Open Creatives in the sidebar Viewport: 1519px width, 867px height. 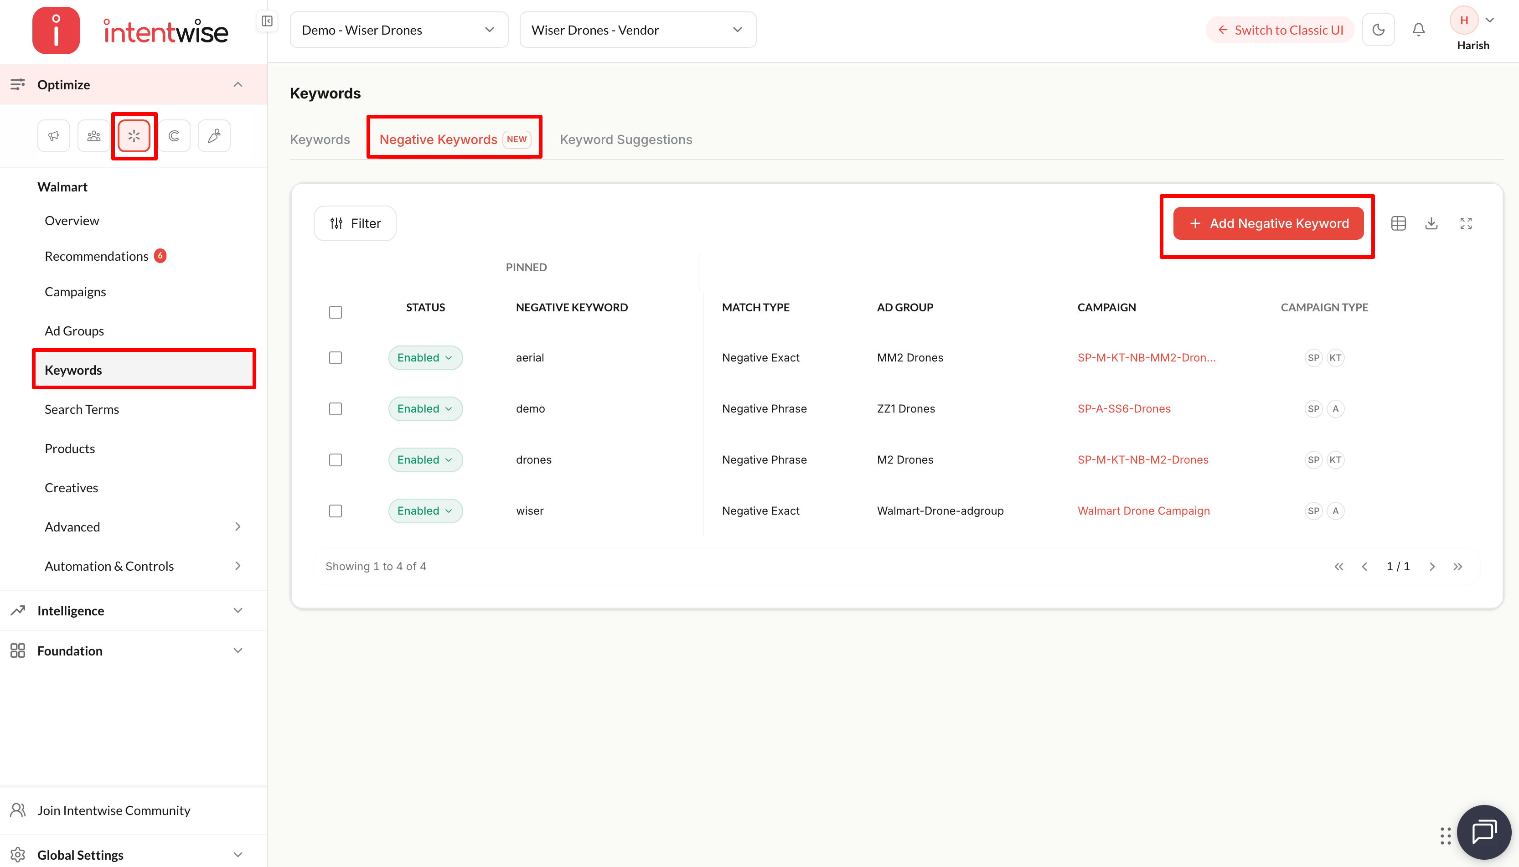pos(72,488)
